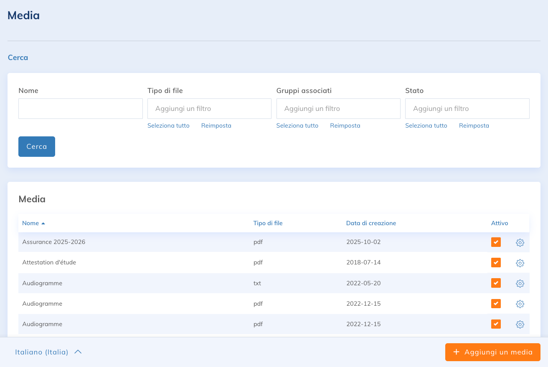Click the date 2025-10-02
The image size is (548, 367).
click(x=363, y=242)
